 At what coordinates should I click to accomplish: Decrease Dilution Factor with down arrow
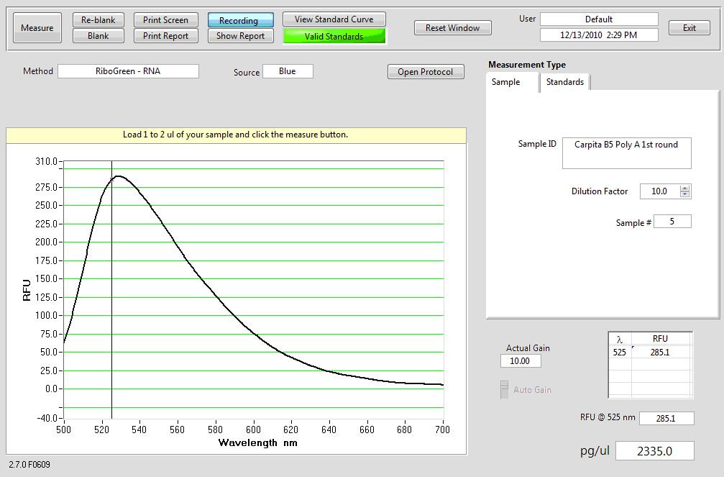[x=684, y=195]
